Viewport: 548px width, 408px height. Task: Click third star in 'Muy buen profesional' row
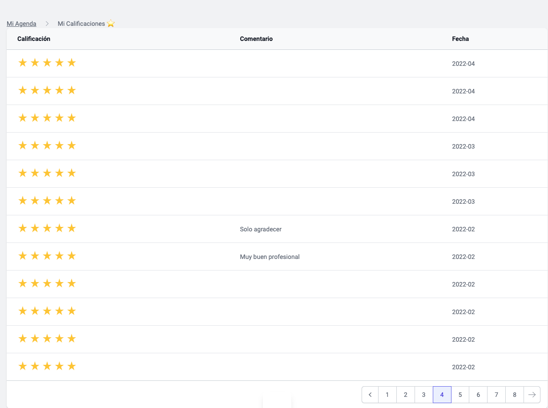point(47,256)
